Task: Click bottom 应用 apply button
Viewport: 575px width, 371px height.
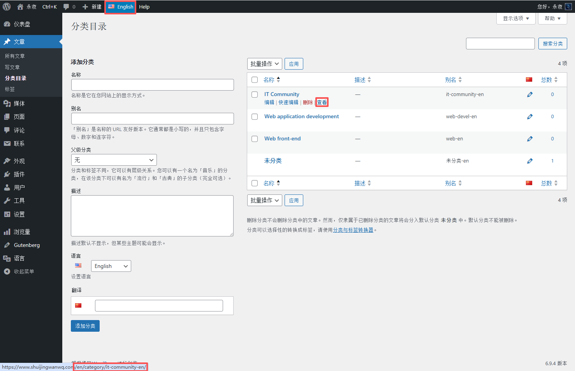Action: [x=294, y=200]
